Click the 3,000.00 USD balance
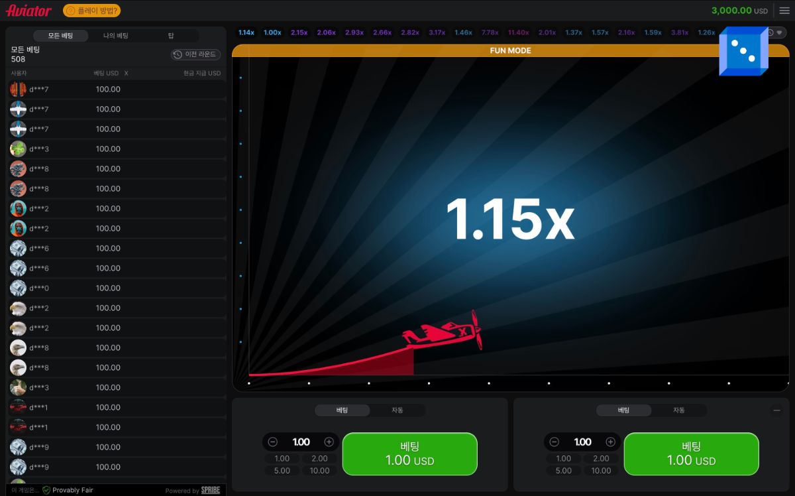This screenshot has width=795, height=496. tap(739, 11)
